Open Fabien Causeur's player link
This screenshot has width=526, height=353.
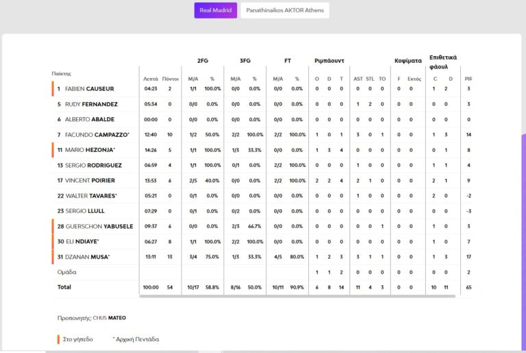coord(90,88)
